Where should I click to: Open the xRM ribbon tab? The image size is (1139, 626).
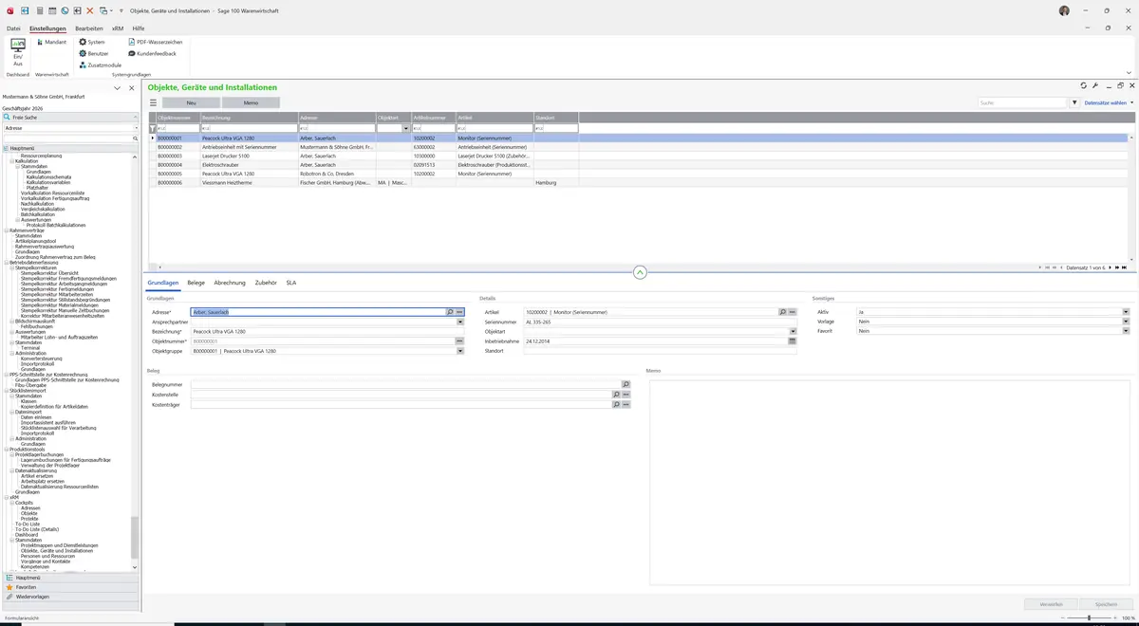(x=118, y=28)
